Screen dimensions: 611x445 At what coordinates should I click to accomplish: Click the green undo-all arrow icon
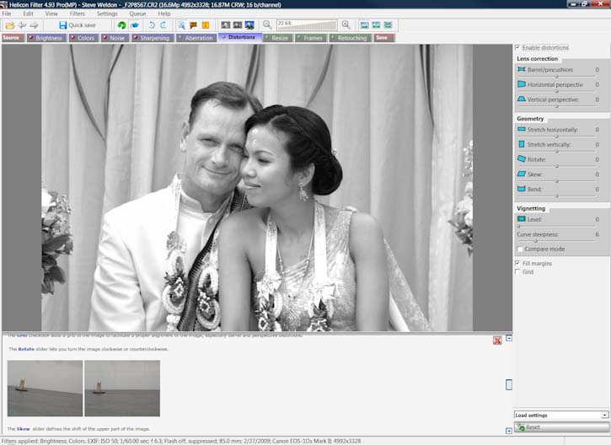click(x=121, y=25)
